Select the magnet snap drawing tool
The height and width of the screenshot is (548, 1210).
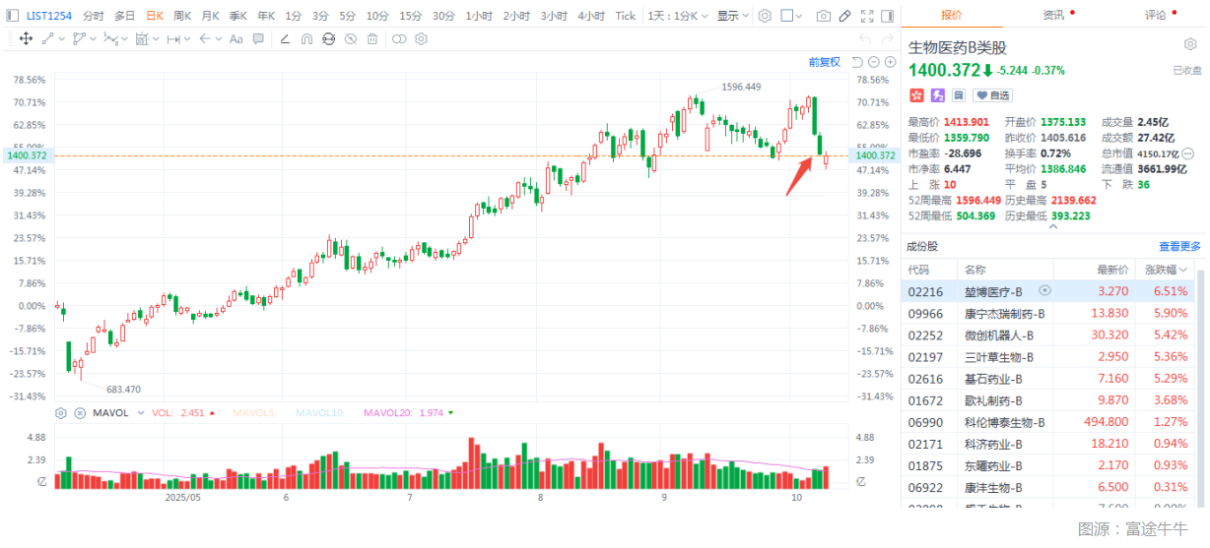click(305, 38)
